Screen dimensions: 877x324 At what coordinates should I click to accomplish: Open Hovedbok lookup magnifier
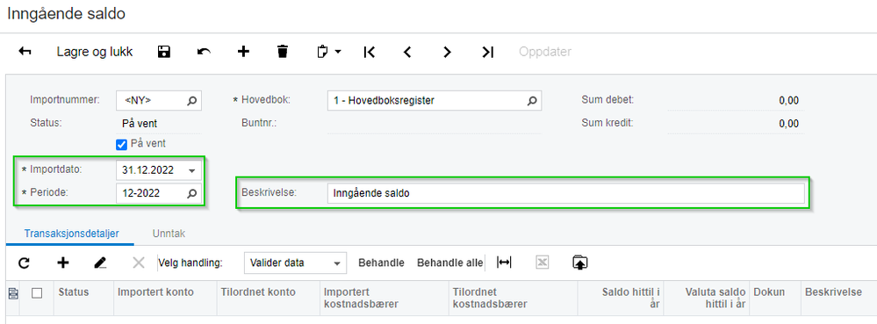click(x=532, y=101)
